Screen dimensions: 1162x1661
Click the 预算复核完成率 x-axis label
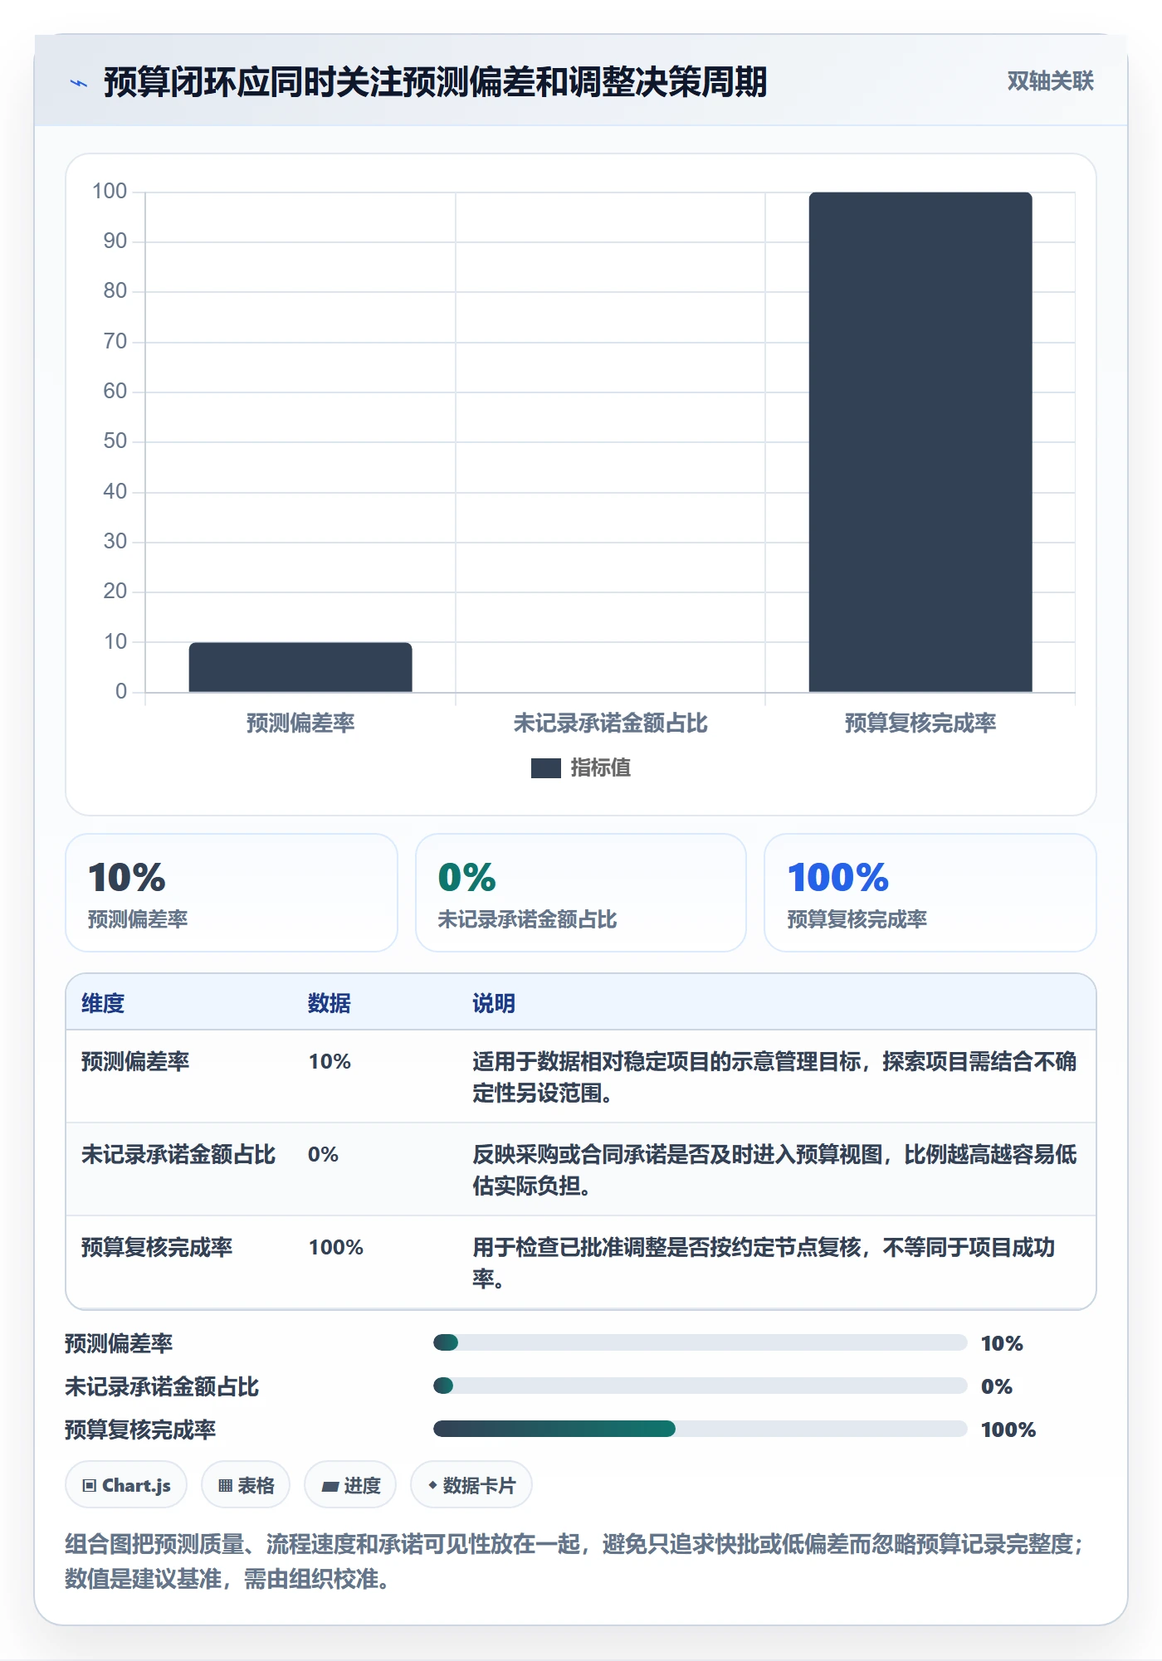pyautogui.click(x=920, y=723)
